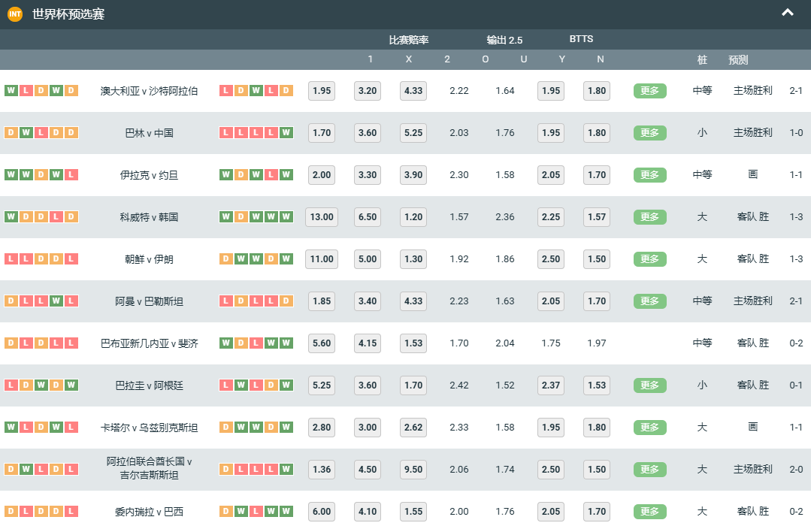Select home odds 11.00 for 朝鲜
Screen dimensions: 811x532
[321, 259]
